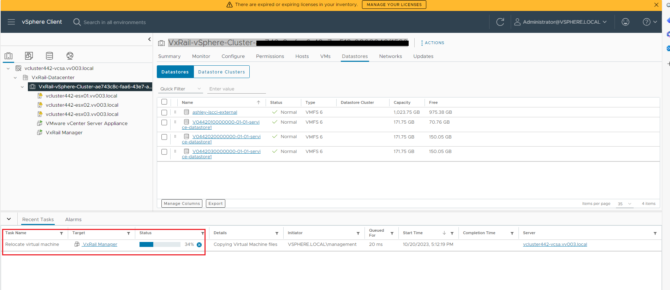Click the refresh icon in top bar
The height and width of the screenshot is (290, 670).
tap(500, 22)
